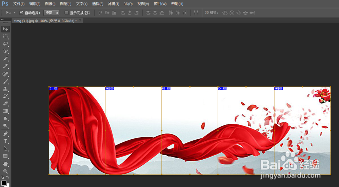Toggle the 自动选择 checkbox

pyautogui.click(x=21, y=13)
